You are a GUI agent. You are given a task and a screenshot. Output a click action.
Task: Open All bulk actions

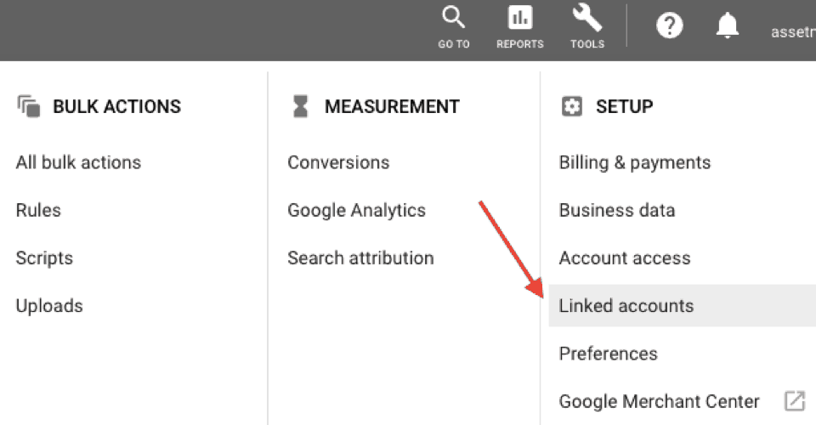[78, 162]
